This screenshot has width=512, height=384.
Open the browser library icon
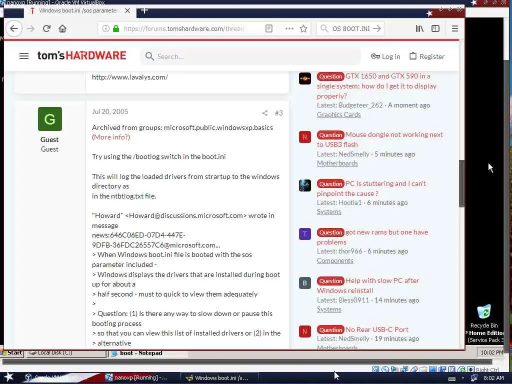point(419,28)
